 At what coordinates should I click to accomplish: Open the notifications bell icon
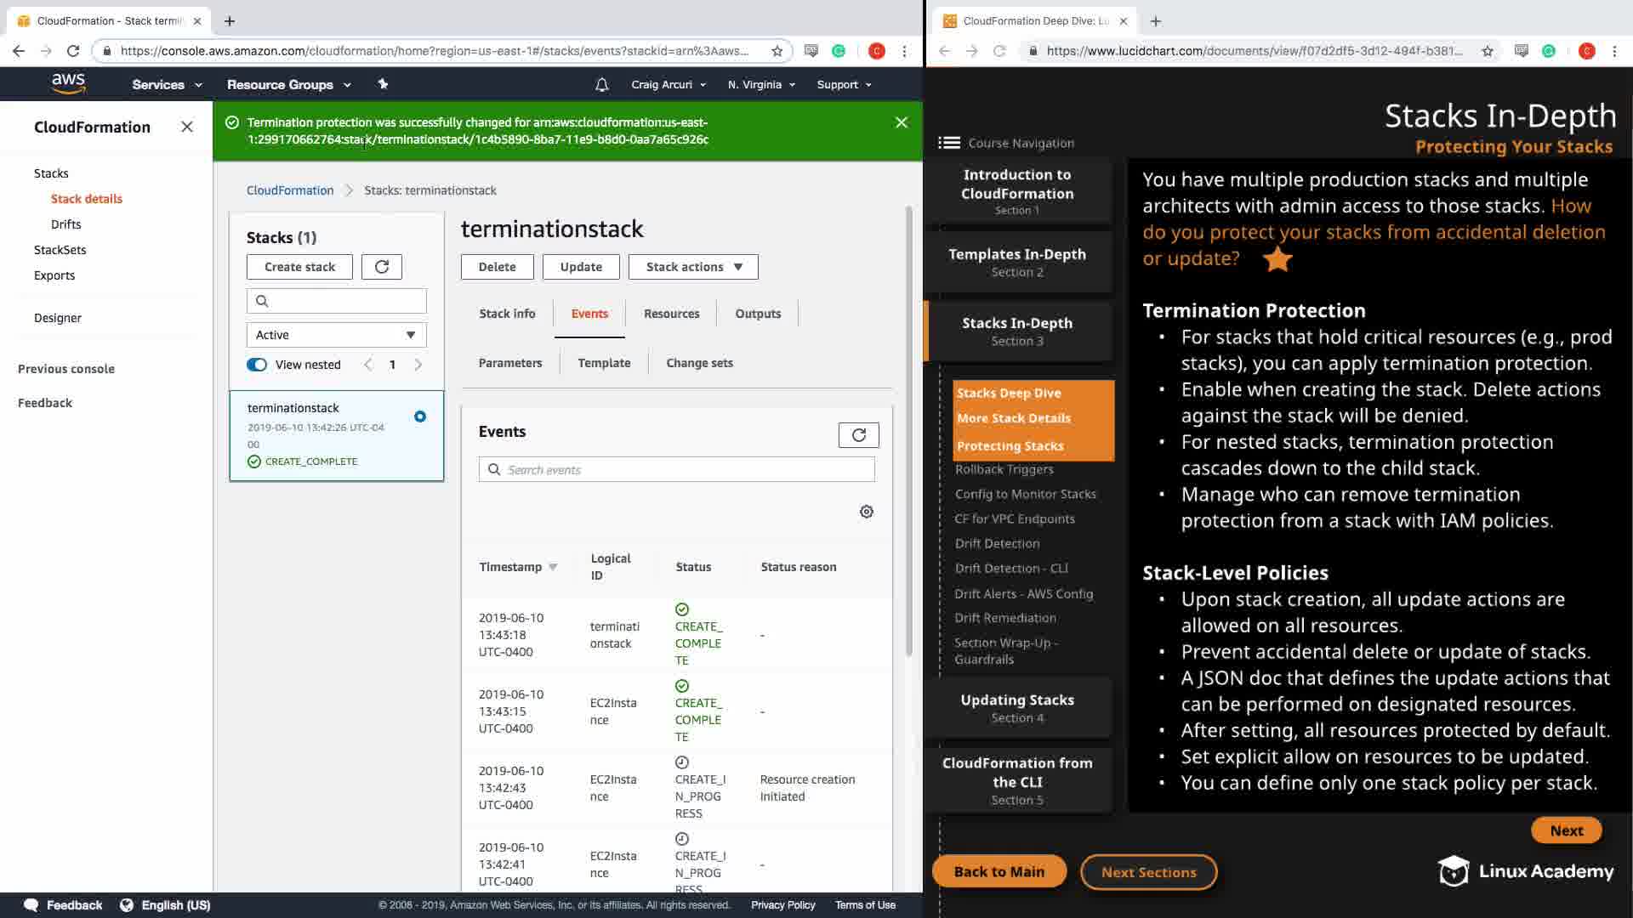601,84
